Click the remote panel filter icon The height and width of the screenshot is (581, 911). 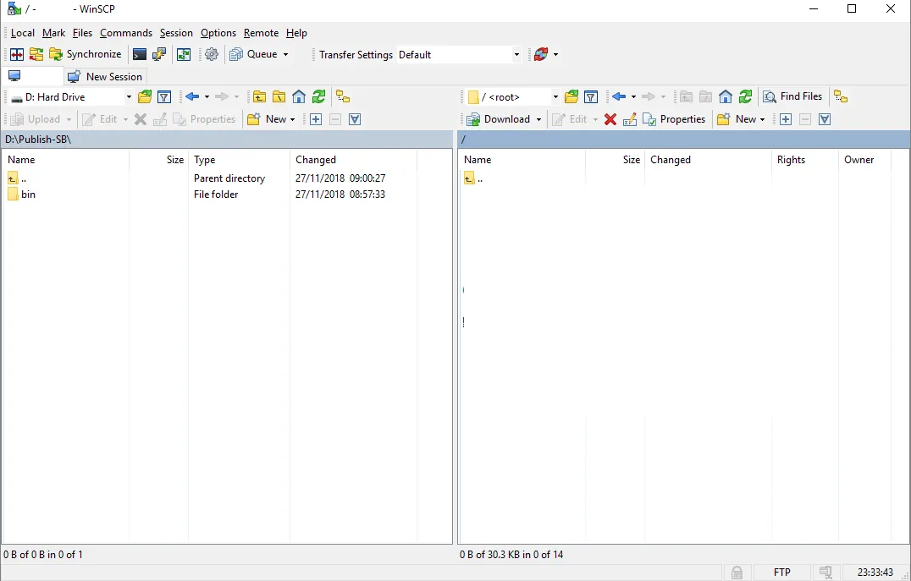click(x=591, y=97)
